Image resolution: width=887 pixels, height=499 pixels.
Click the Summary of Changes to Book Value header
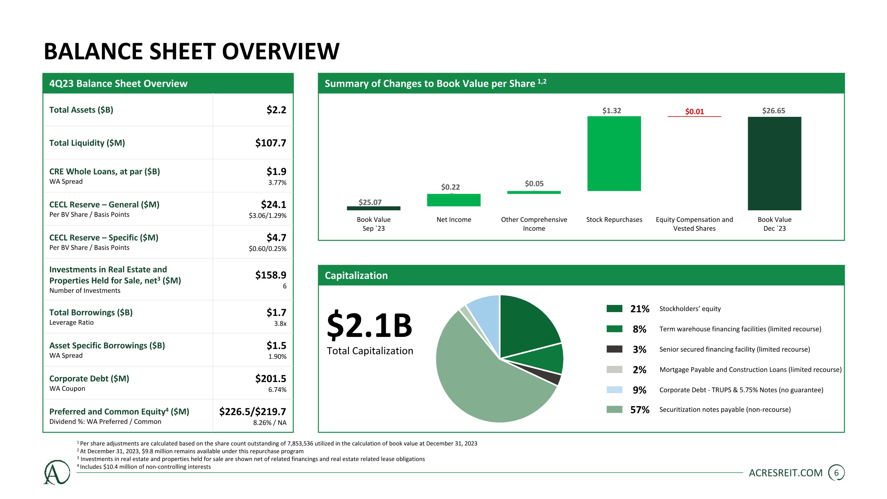pos(435,83)
